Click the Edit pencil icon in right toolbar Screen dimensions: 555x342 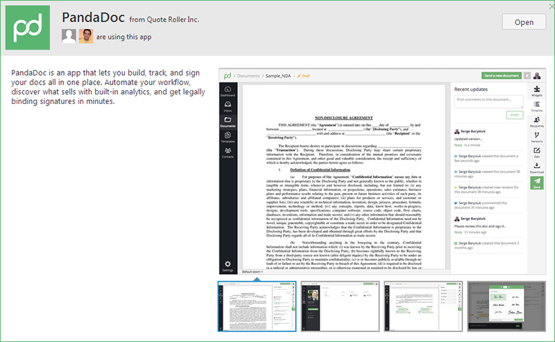click(537, 152)
